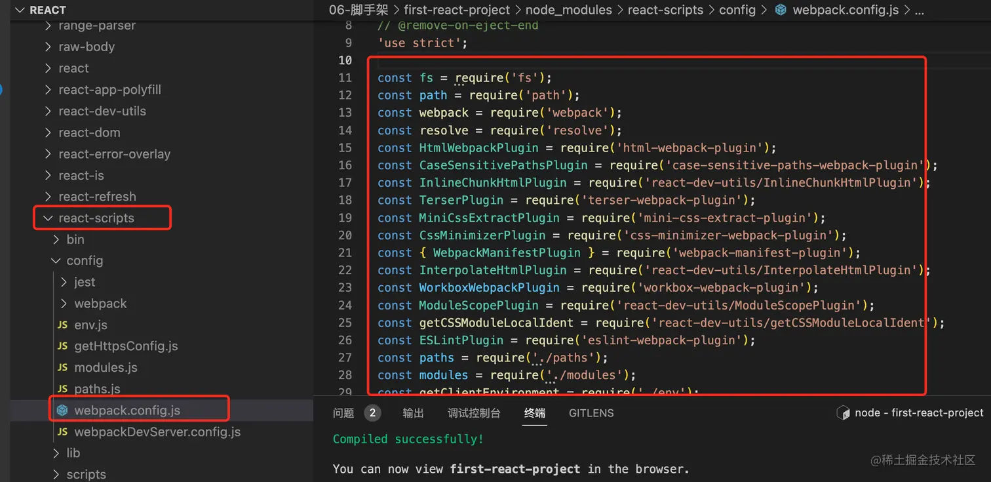The image size is (991, 482).
Task: Expand the range-parser folder
Action: 48,26
